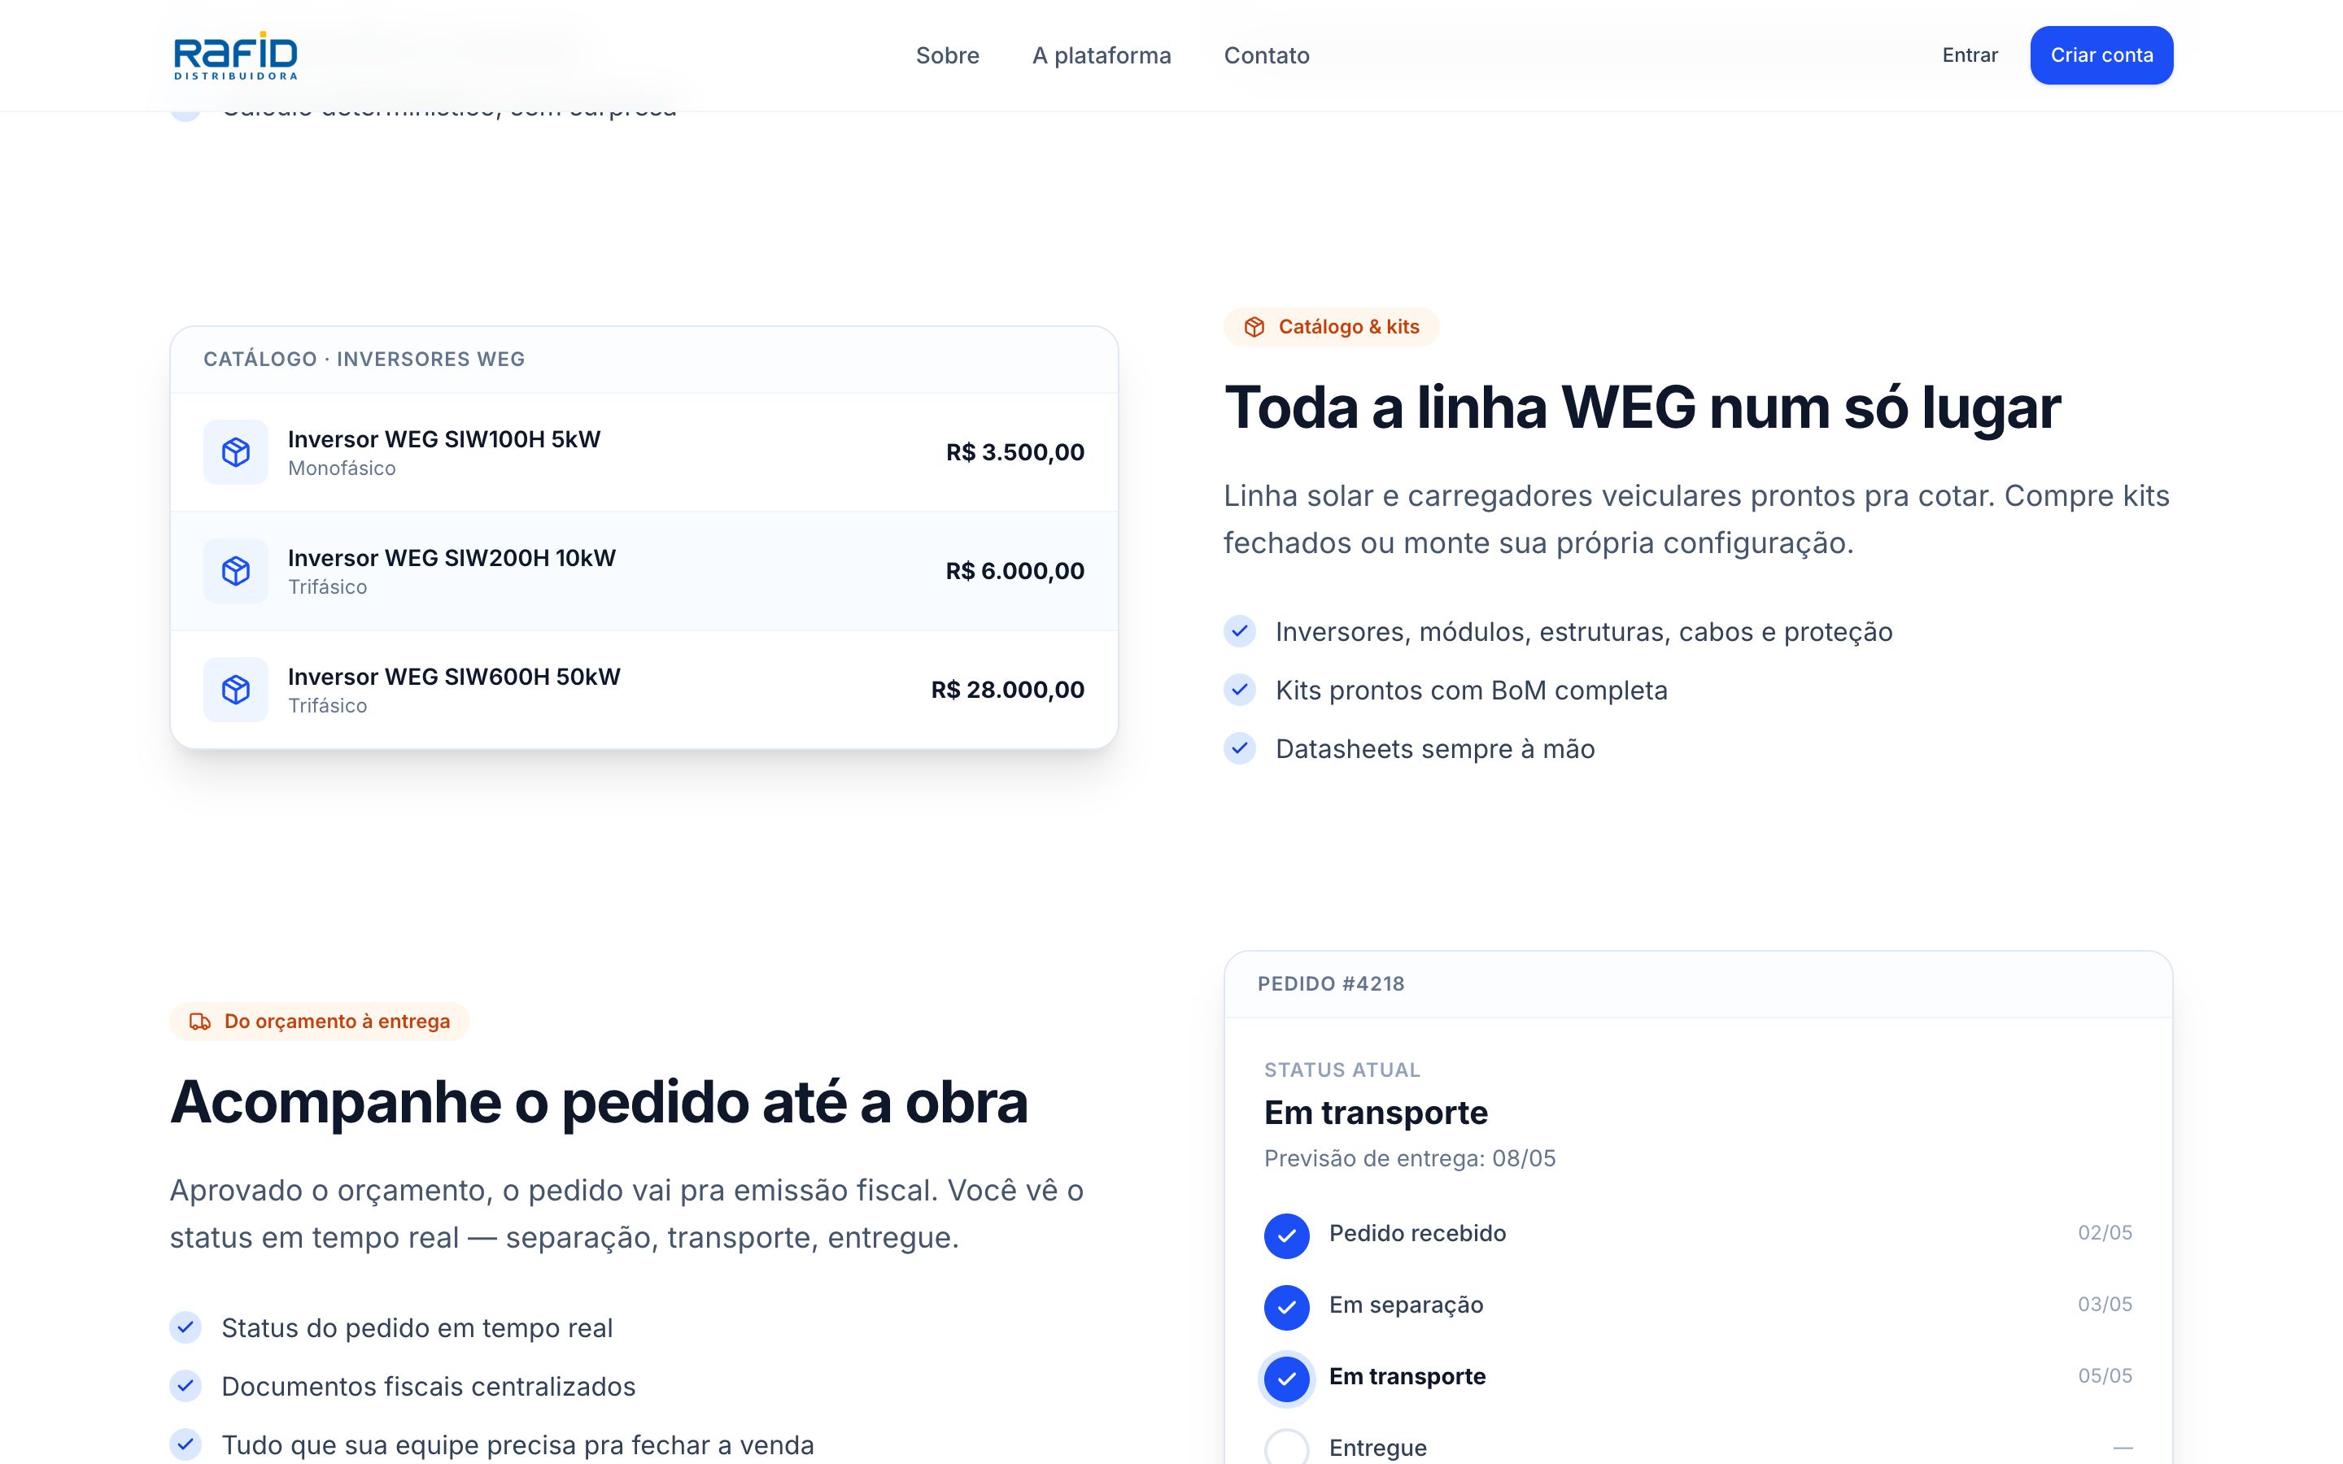Click check icon beside Datasheets sempre à mão
The width and height of the screenshot is (2343, 1464).
click(1239, 748)
